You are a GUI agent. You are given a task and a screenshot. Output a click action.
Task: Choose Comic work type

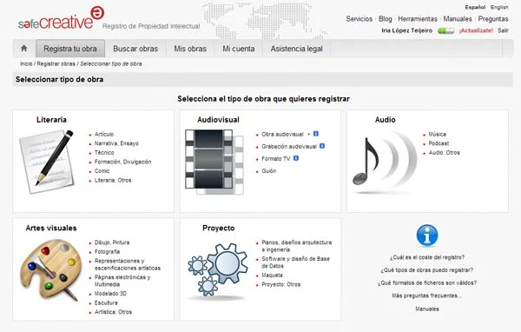pos(102,171)
